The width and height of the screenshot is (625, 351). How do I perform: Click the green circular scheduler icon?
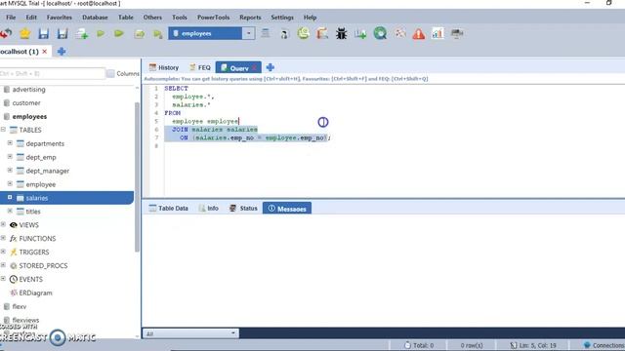(x=304, y=33)
